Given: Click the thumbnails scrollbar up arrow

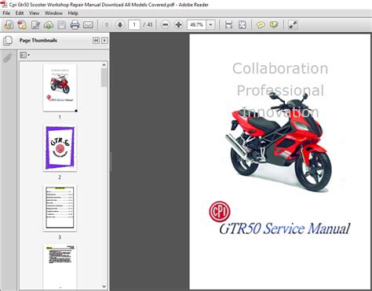Looking at the screenshot, I should (x=104, y=65).
